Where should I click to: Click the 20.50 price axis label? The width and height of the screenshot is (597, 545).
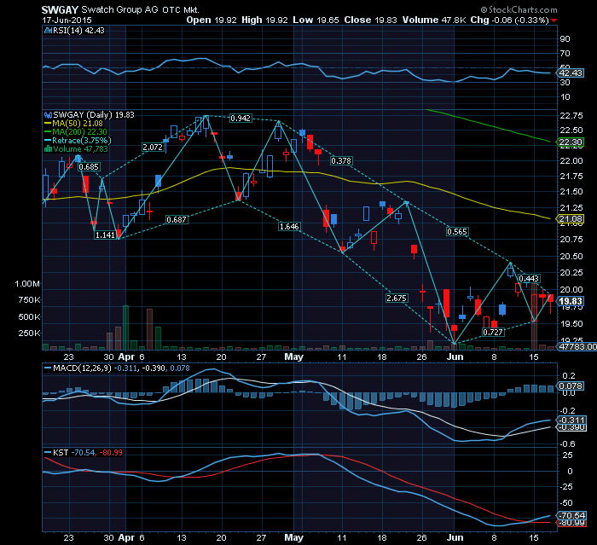(x=571, y=257)
